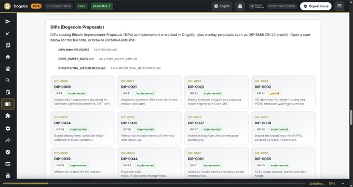Click the Updating... 15% status text
353x187 pixels.
322,183
